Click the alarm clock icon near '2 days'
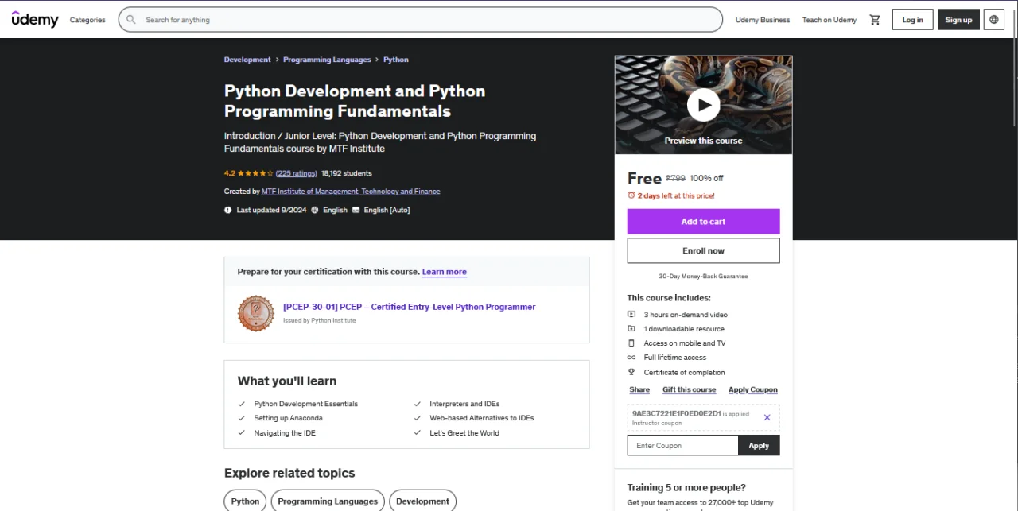 pos(631,195)
